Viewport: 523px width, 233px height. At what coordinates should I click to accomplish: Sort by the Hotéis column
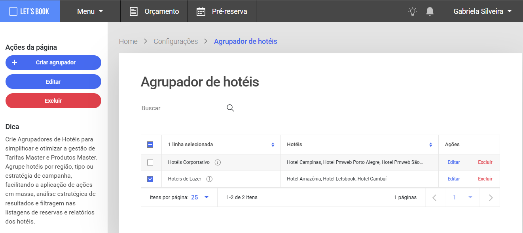point(430,145)
